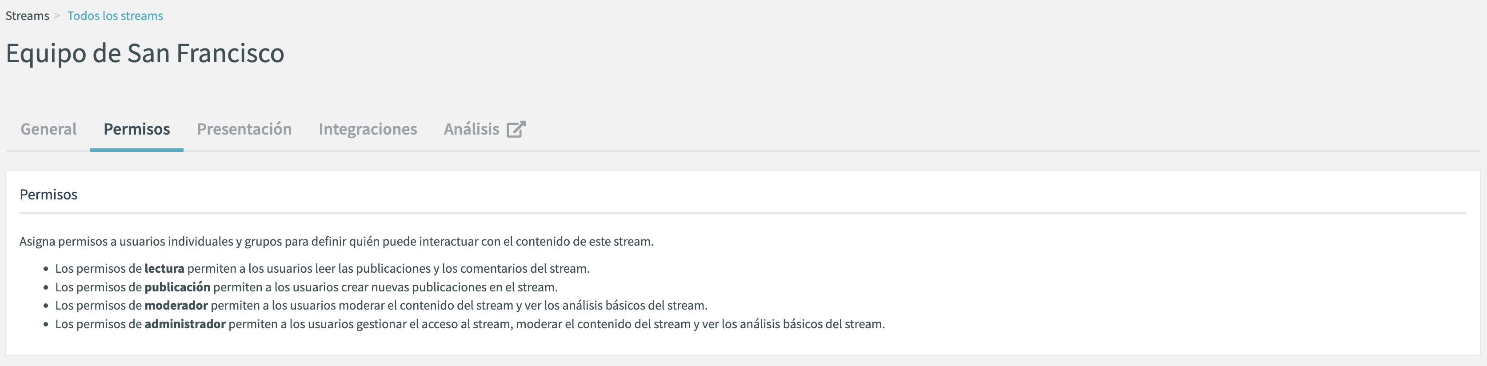Click the bold word lectura
Image resolution: width=1487 pixels, height=366 pixels.
tap(164, 268)
